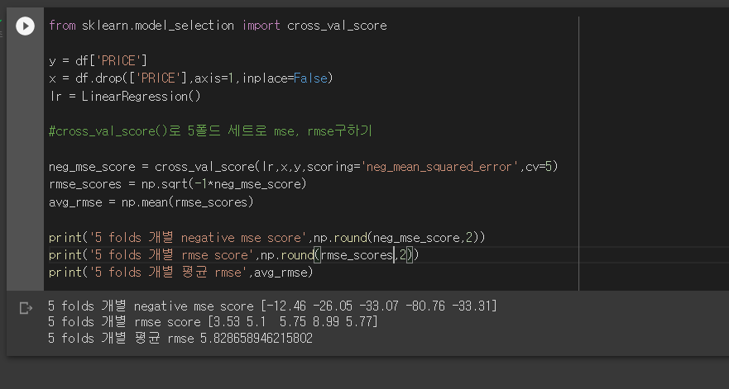Click the line y = df['PRICE']

click(x=98, y=61)
